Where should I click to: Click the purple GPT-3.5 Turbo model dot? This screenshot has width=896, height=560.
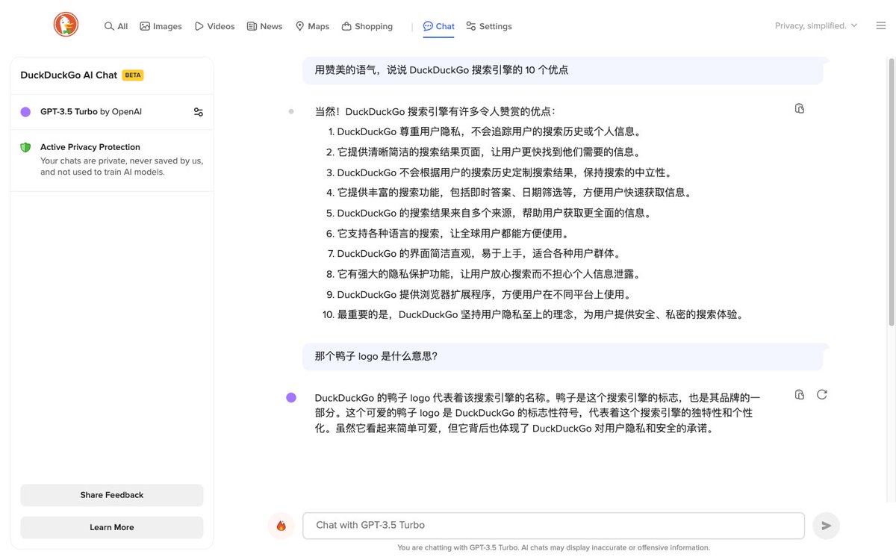tap(25, 112)
